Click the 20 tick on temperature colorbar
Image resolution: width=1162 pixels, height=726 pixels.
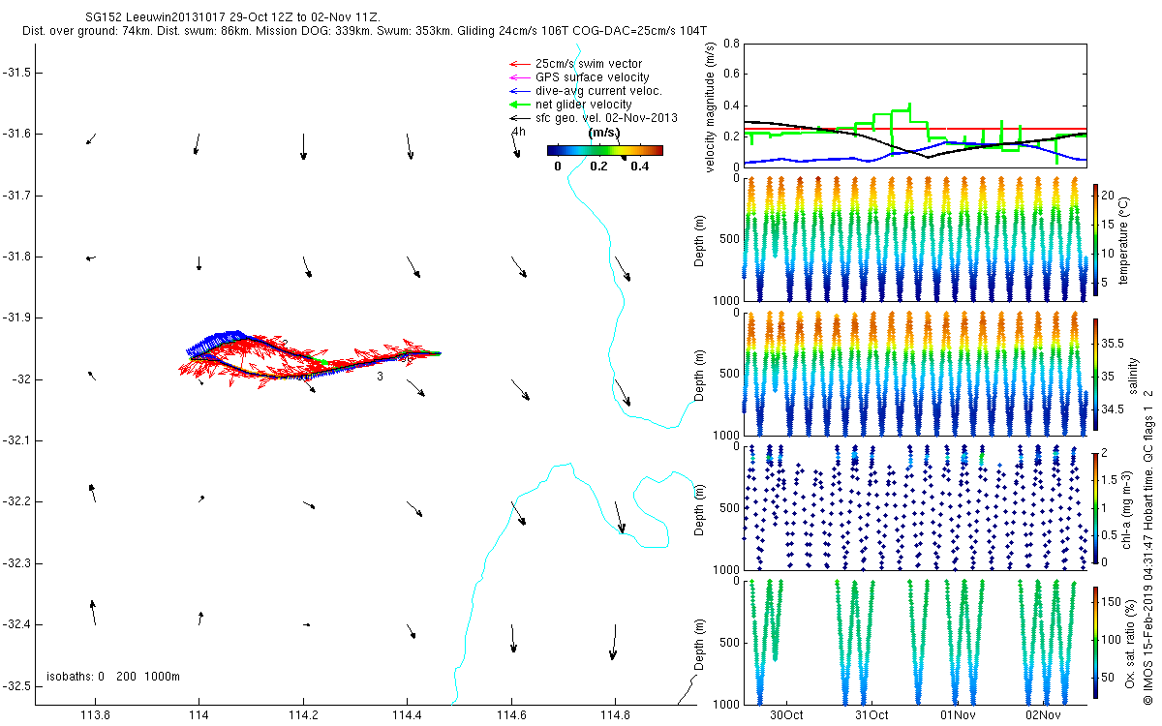click(x=1110, y=195)
